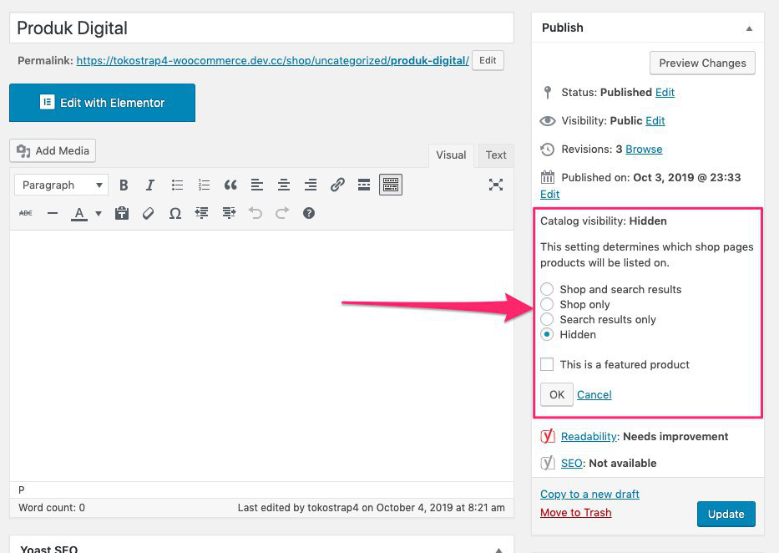Open the text color dropdown arrow
This screenshot has width=779, height=553.
point(99,214)
